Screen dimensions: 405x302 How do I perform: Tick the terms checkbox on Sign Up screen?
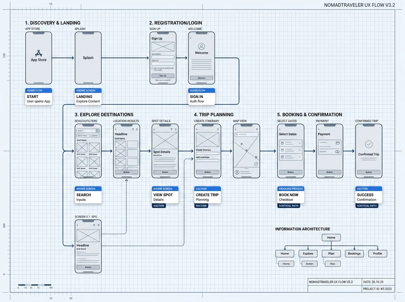[153, 68]
